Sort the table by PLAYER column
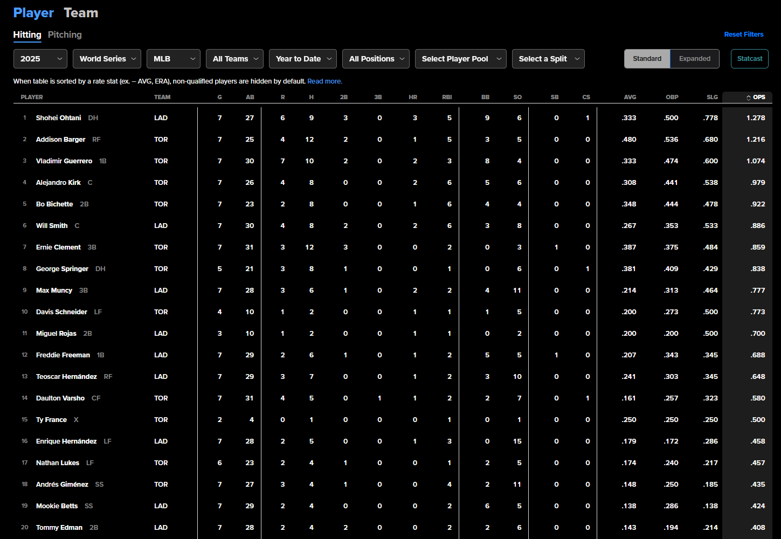781x539 pixels. (x=32, y=98)
